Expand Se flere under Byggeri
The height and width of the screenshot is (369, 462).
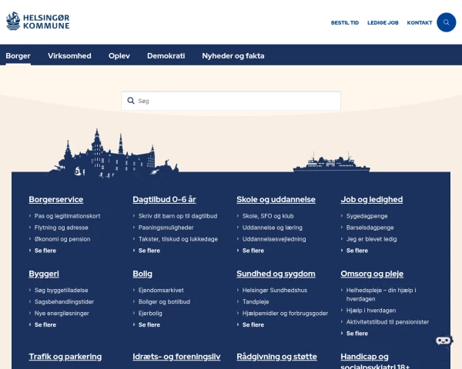45,324
